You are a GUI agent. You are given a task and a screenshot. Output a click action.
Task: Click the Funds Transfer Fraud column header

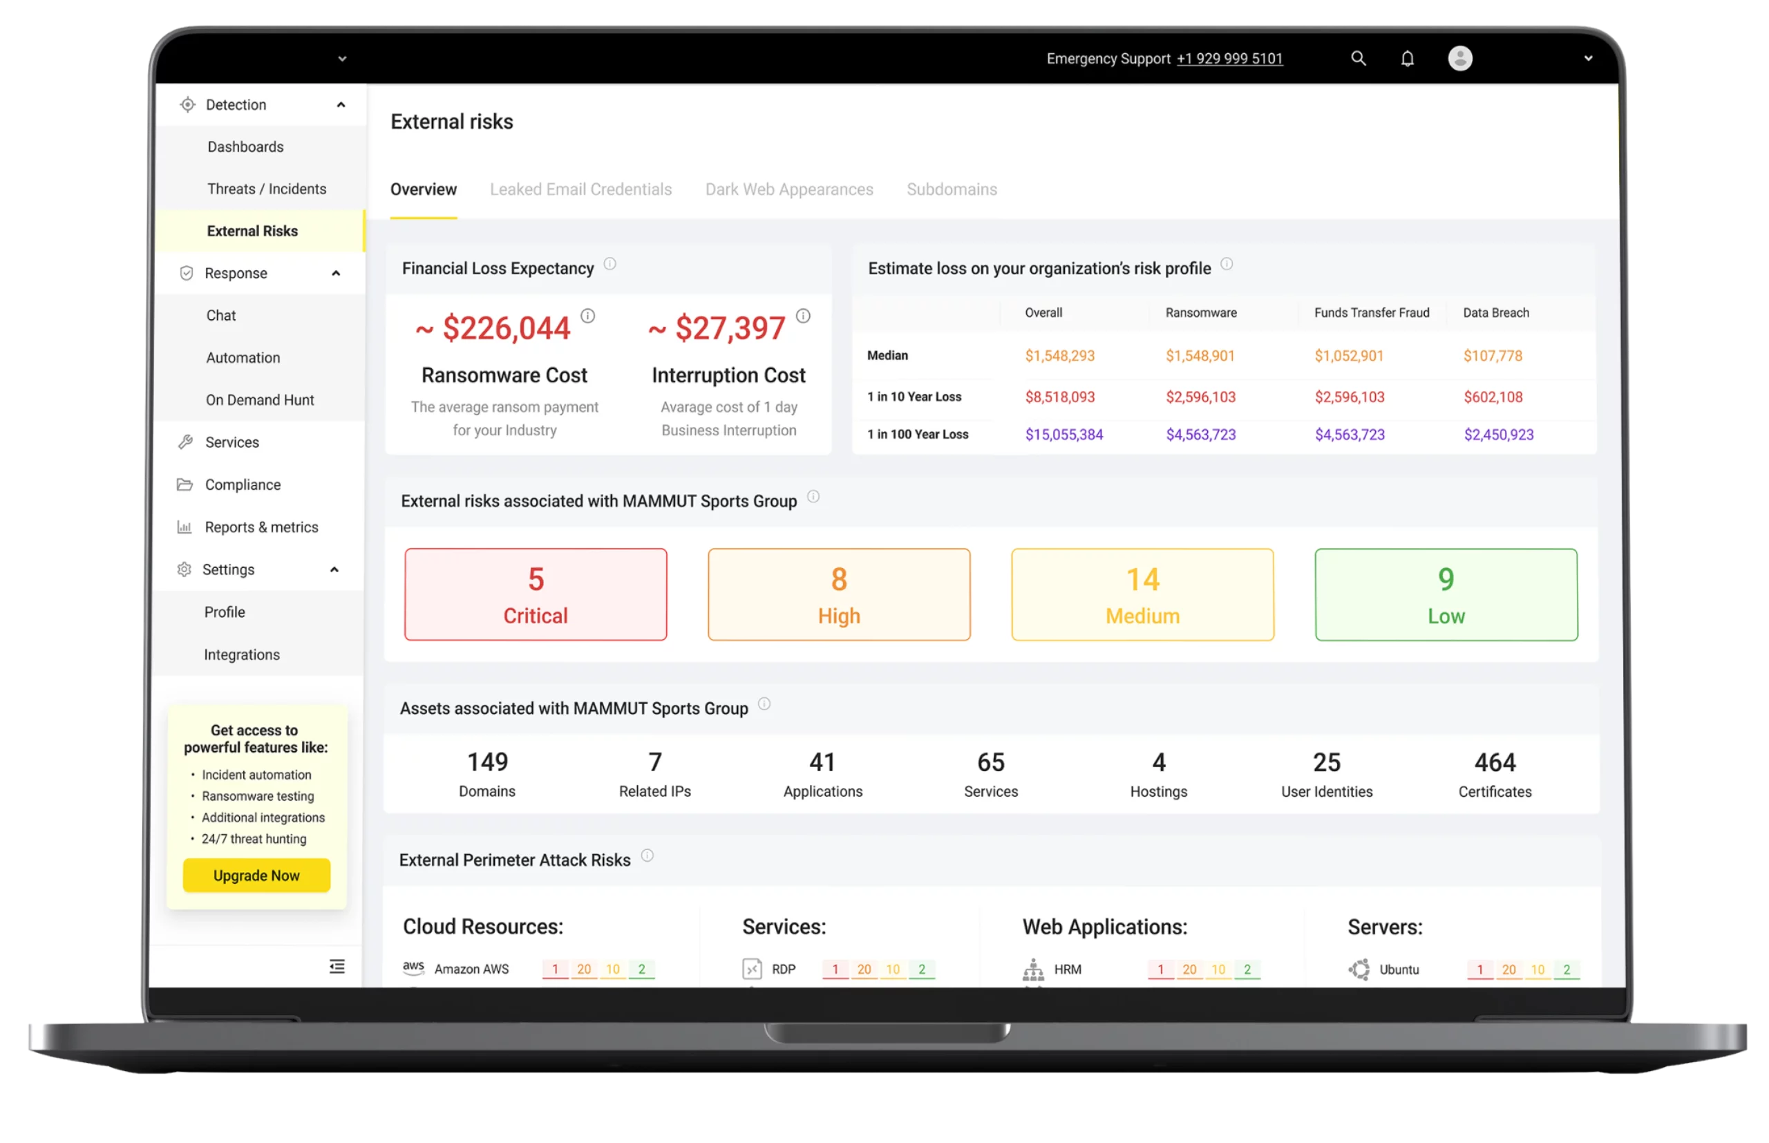click(x=1371, y=312)
